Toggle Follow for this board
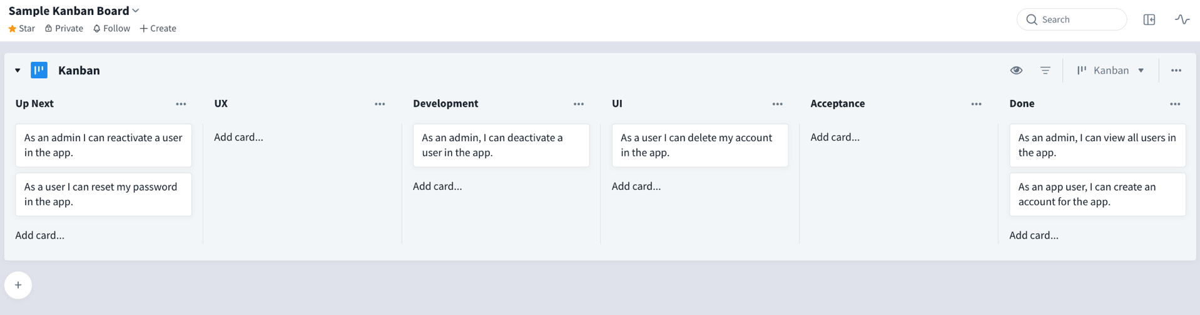Image resolution: width=1200 pixels, height=315 pixels. click(111, 28)
